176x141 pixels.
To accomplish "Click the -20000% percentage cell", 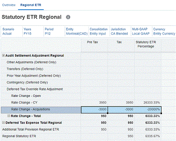I will tap(148, 110).
